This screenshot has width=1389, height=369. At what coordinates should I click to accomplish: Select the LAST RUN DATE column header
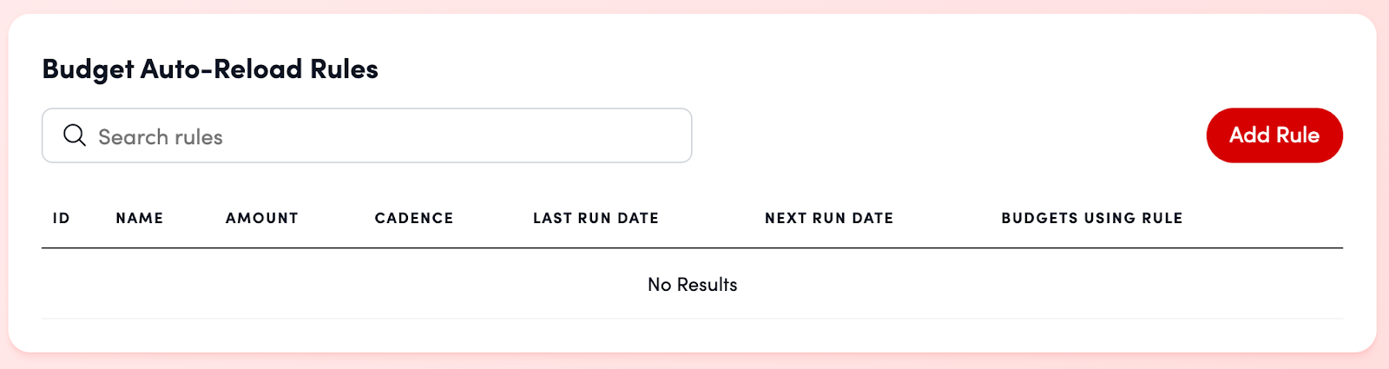(x=596, y=218)
